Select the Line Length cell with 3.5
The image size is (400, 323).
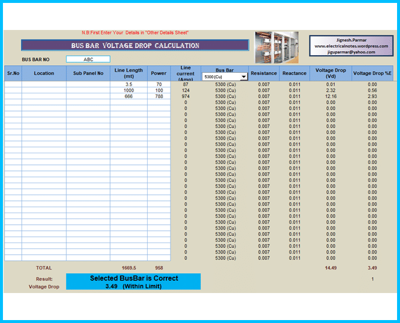129,85
